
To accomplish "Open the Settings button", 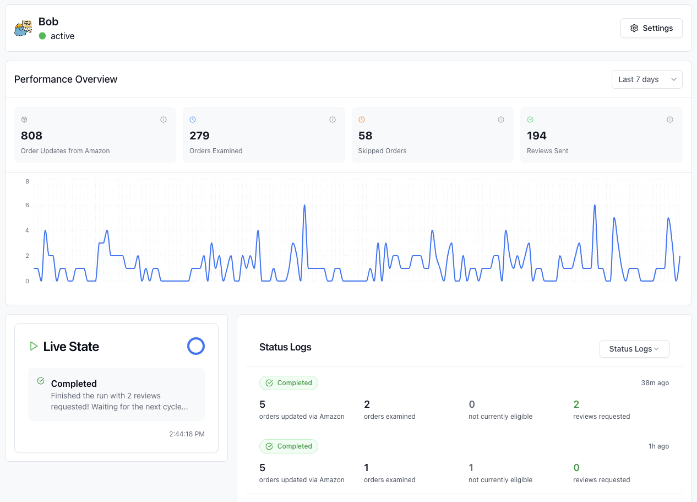I will click(x=651, y=28).
